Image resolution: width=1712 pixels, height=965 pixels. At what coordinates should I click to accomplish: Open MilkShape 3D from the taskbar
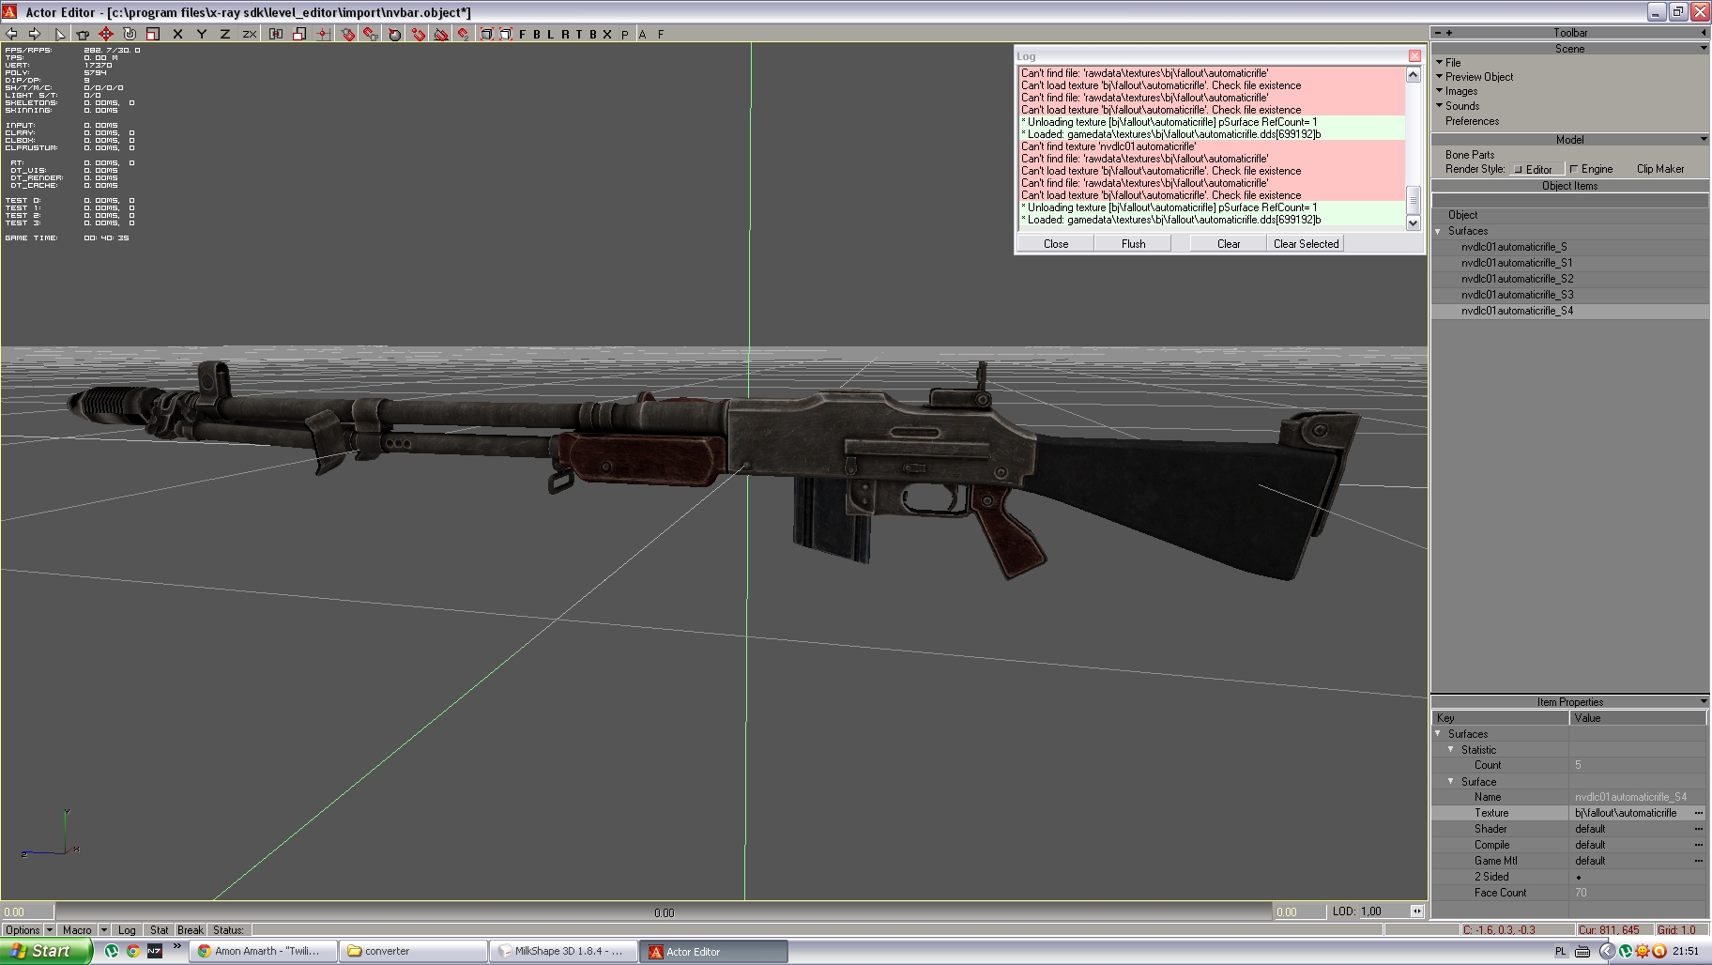(563, 951)
